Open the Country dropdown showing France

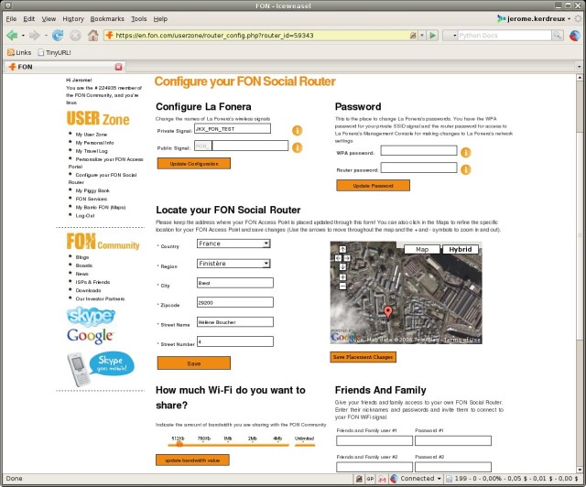pyautogui.click(x=233, y=243)
